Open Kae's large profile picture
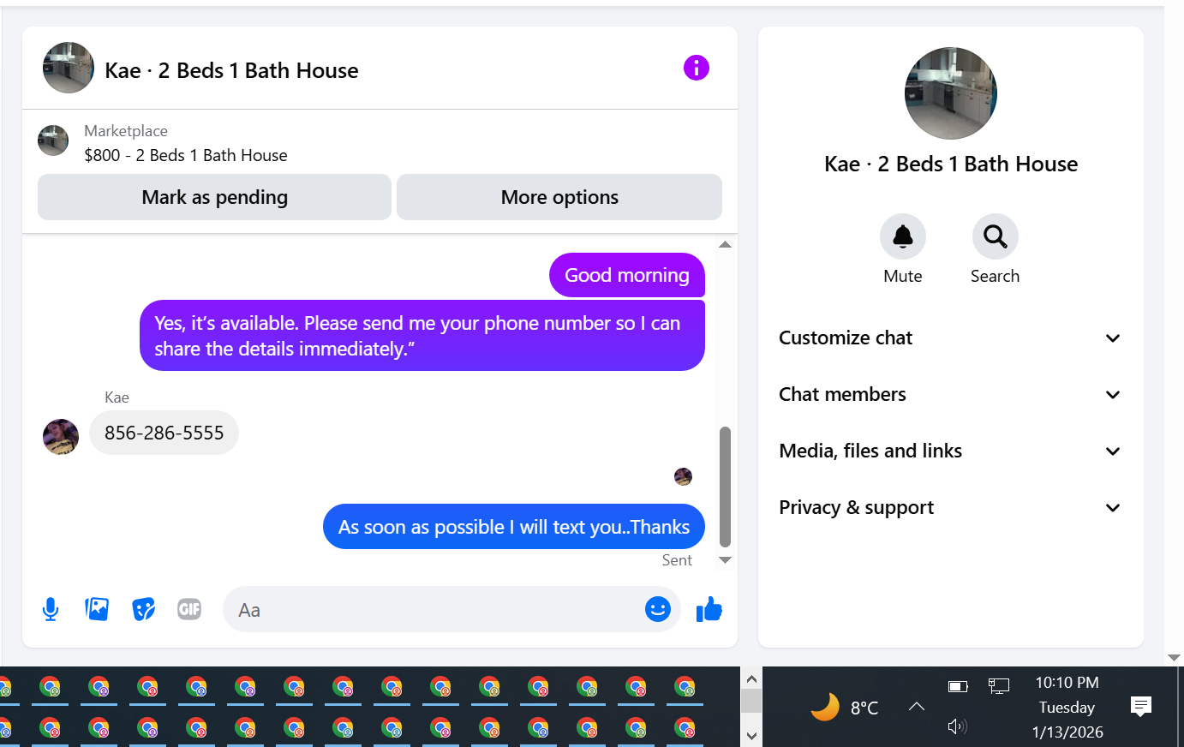This screenshot has height=747, width=1184. pyautogui.click(x=951, y=93)
